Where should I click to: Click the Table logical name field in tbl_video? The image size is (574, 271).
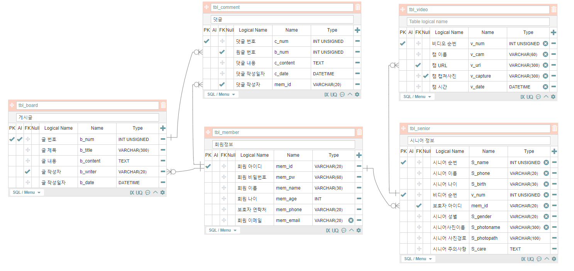click(478, 21)
